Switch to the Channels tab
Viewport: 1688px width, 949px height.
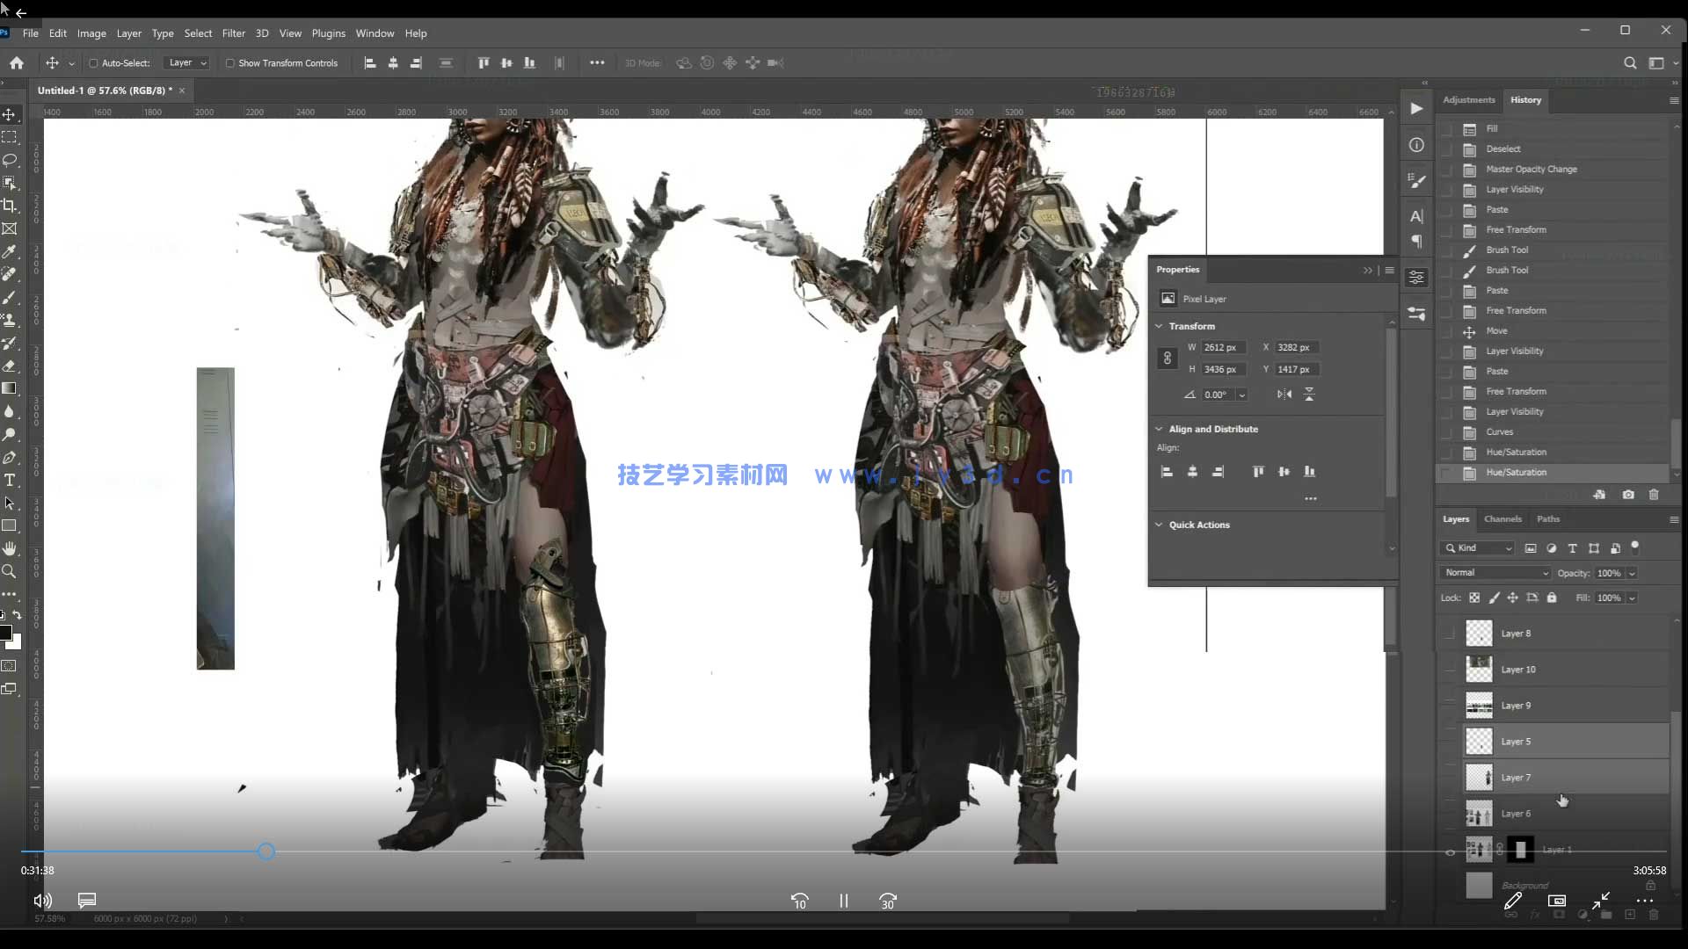(x=1502, y=519)
